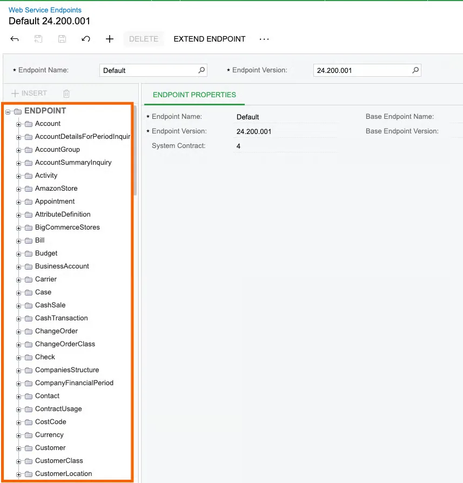Screen dimensions: 463x483
Task: Select ChangeOrderClass in the tree
Action: (65, 344)
